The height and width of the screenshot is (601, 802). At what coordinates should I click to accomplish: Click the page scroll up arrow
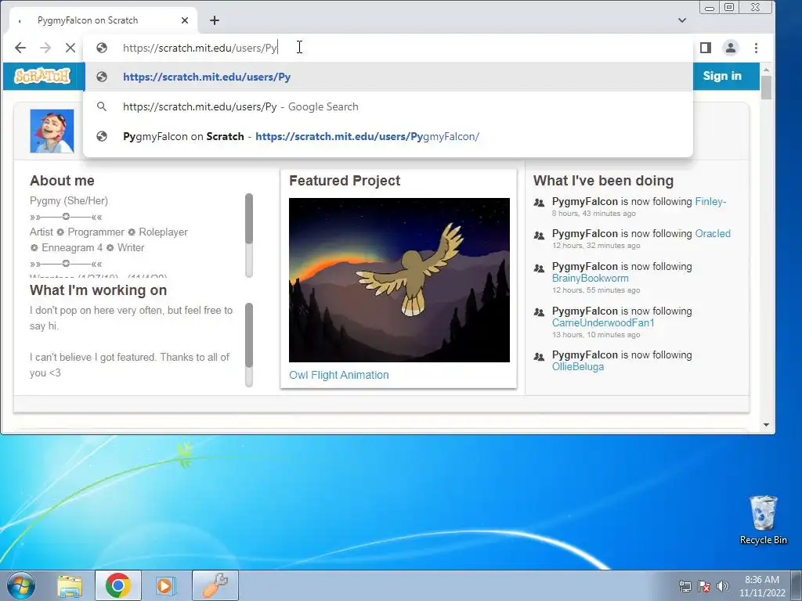(766, 69)
